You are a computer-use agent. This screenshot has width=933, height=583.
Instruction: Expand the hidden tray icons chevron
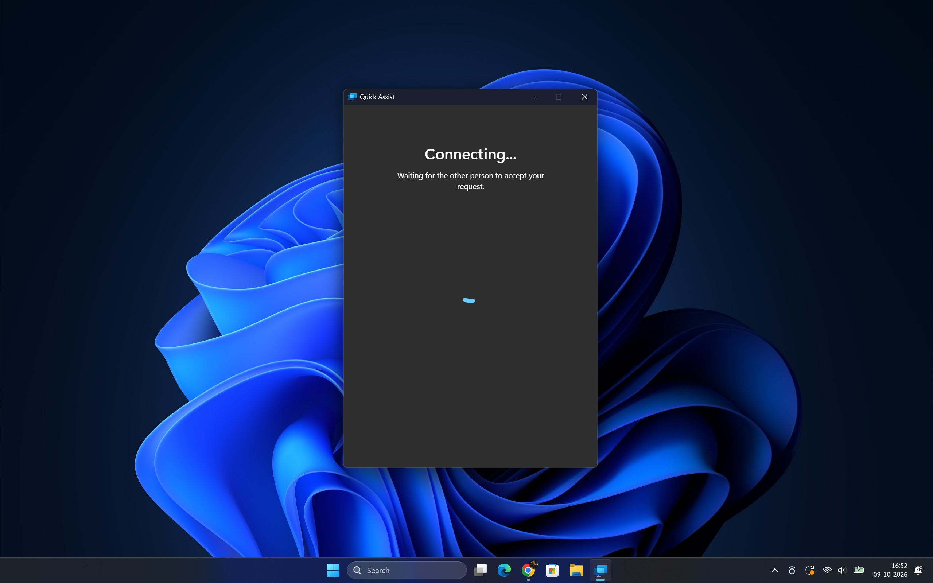coord(774,570)
